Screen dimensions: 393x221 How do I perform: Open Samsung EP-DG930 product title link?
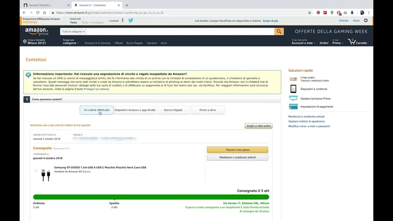100,168
